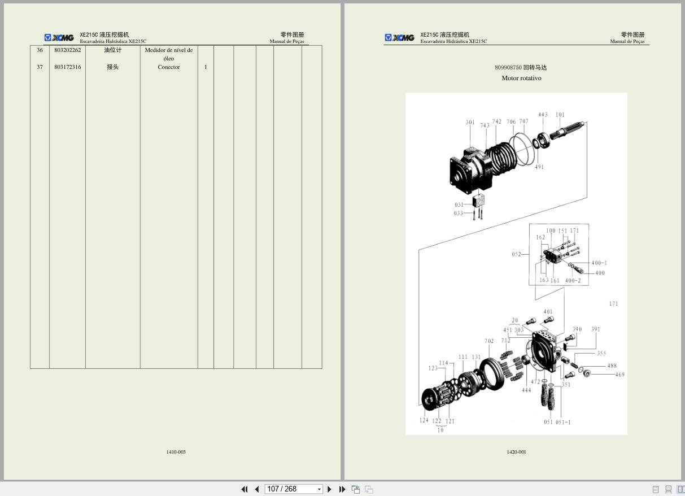Click part label 301 in diagram
This screenshot has height=496, width=685.
(470, 122)
